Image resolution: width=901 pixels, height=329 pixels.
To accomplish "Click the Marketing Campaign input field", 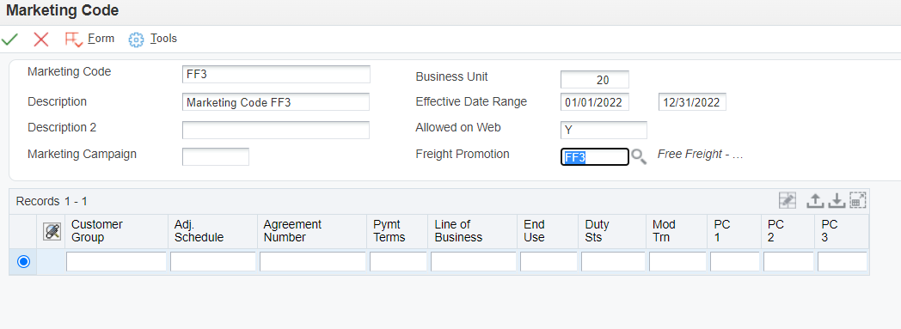I will click(x=216, y=156).
